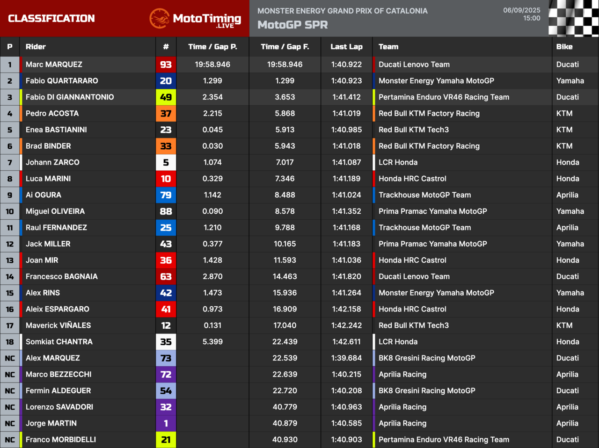This screenshot has height=448, width=599.
Task: Click the Last Lap column header
Action: coord(346,47)
